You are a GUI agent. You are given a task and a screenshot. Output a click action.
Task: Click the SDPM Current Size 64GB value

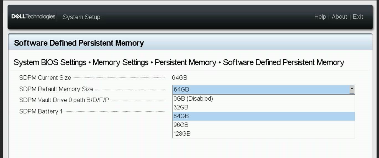pyautogui.click(x=180, y=78)
